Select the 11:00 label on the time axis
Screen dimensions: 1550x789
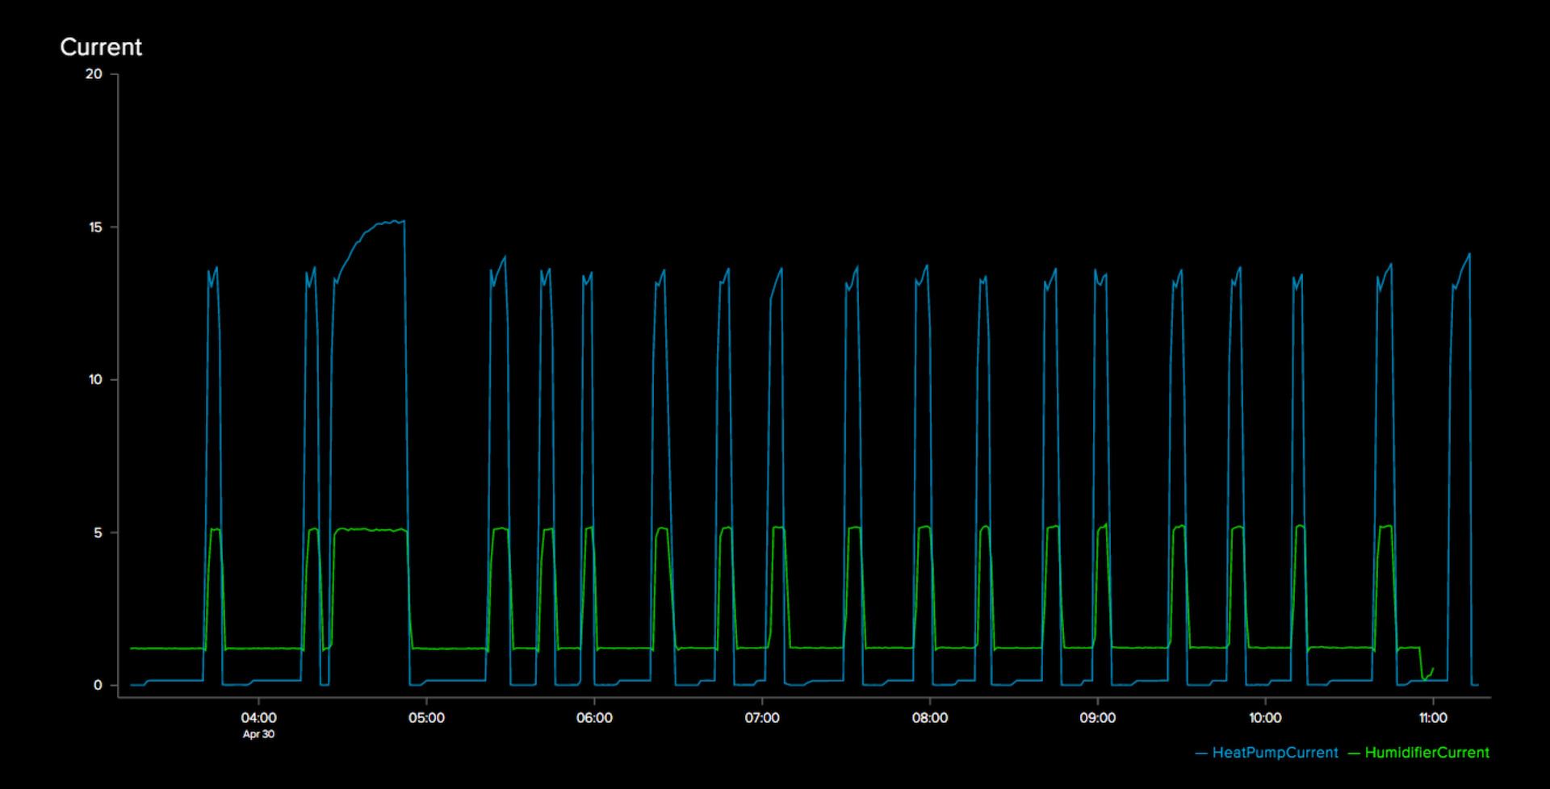[1434, 716]
